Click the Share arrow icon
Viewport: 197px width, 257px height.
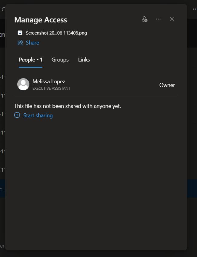[x=20, y=43]
